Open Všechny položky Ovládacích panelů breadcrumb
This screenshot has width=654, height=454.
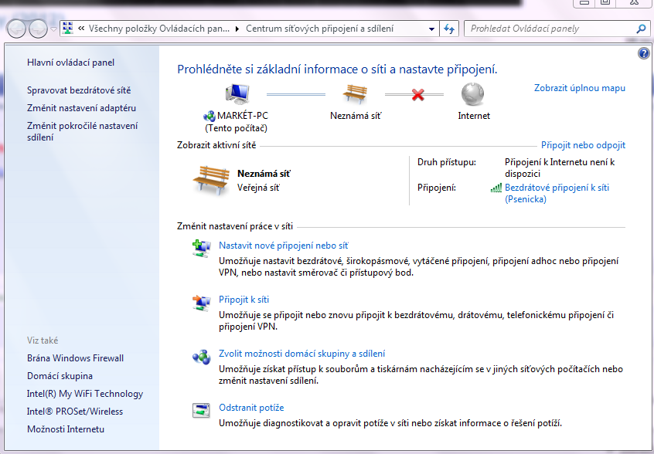(x=159, y=29)
